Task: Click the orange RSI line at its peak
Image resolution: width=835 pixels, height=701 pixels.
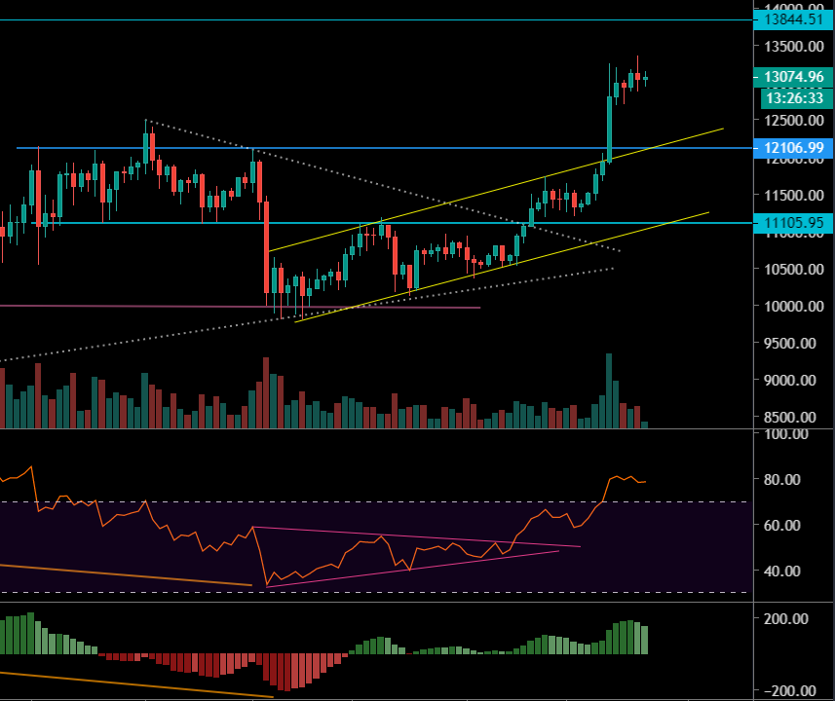Action: [x=616, y=477]
